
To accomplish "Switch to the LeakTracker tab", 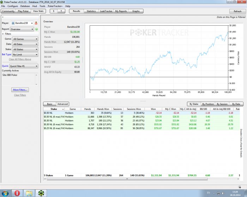I will (106, 11).
